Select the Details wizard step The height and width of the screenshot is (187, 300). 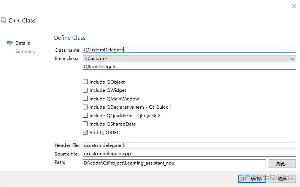point(22,43)
